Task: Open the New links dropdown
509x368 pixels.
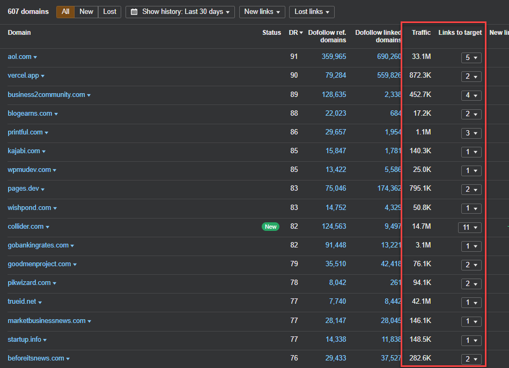Action: coord(262,12)
